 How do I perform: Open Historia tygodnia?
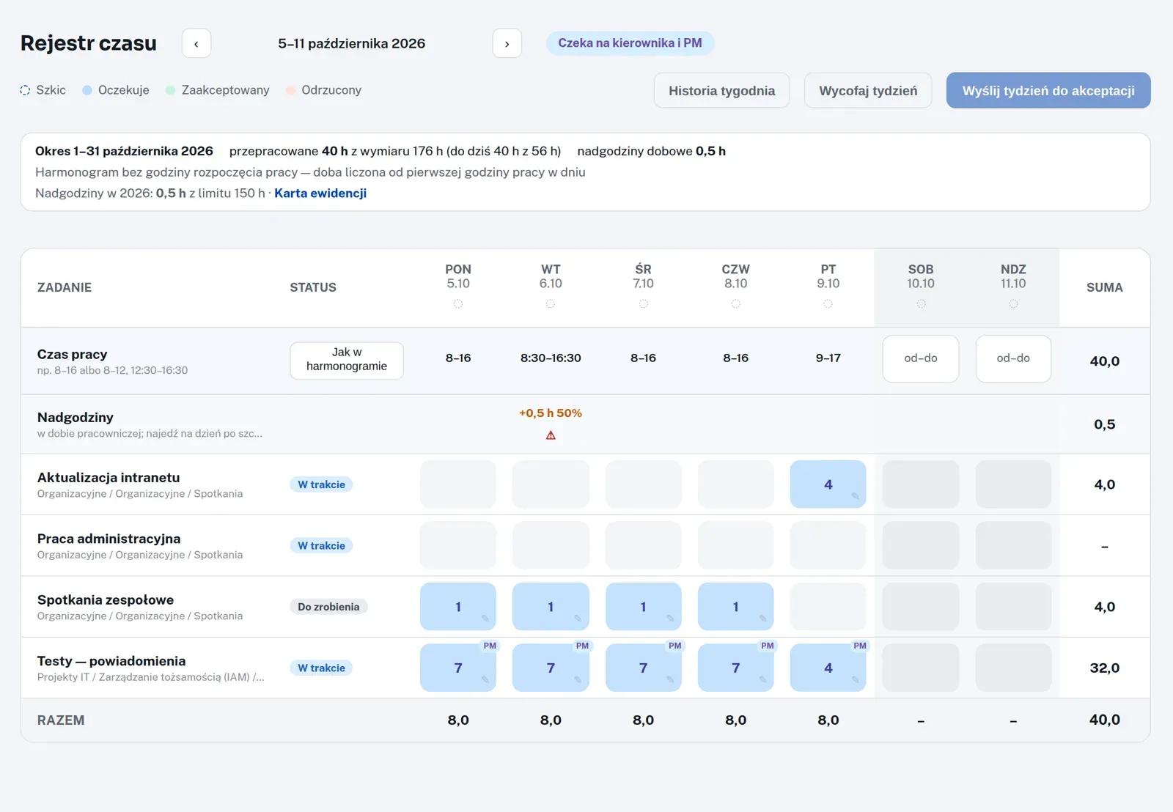(x=721, y=90)
